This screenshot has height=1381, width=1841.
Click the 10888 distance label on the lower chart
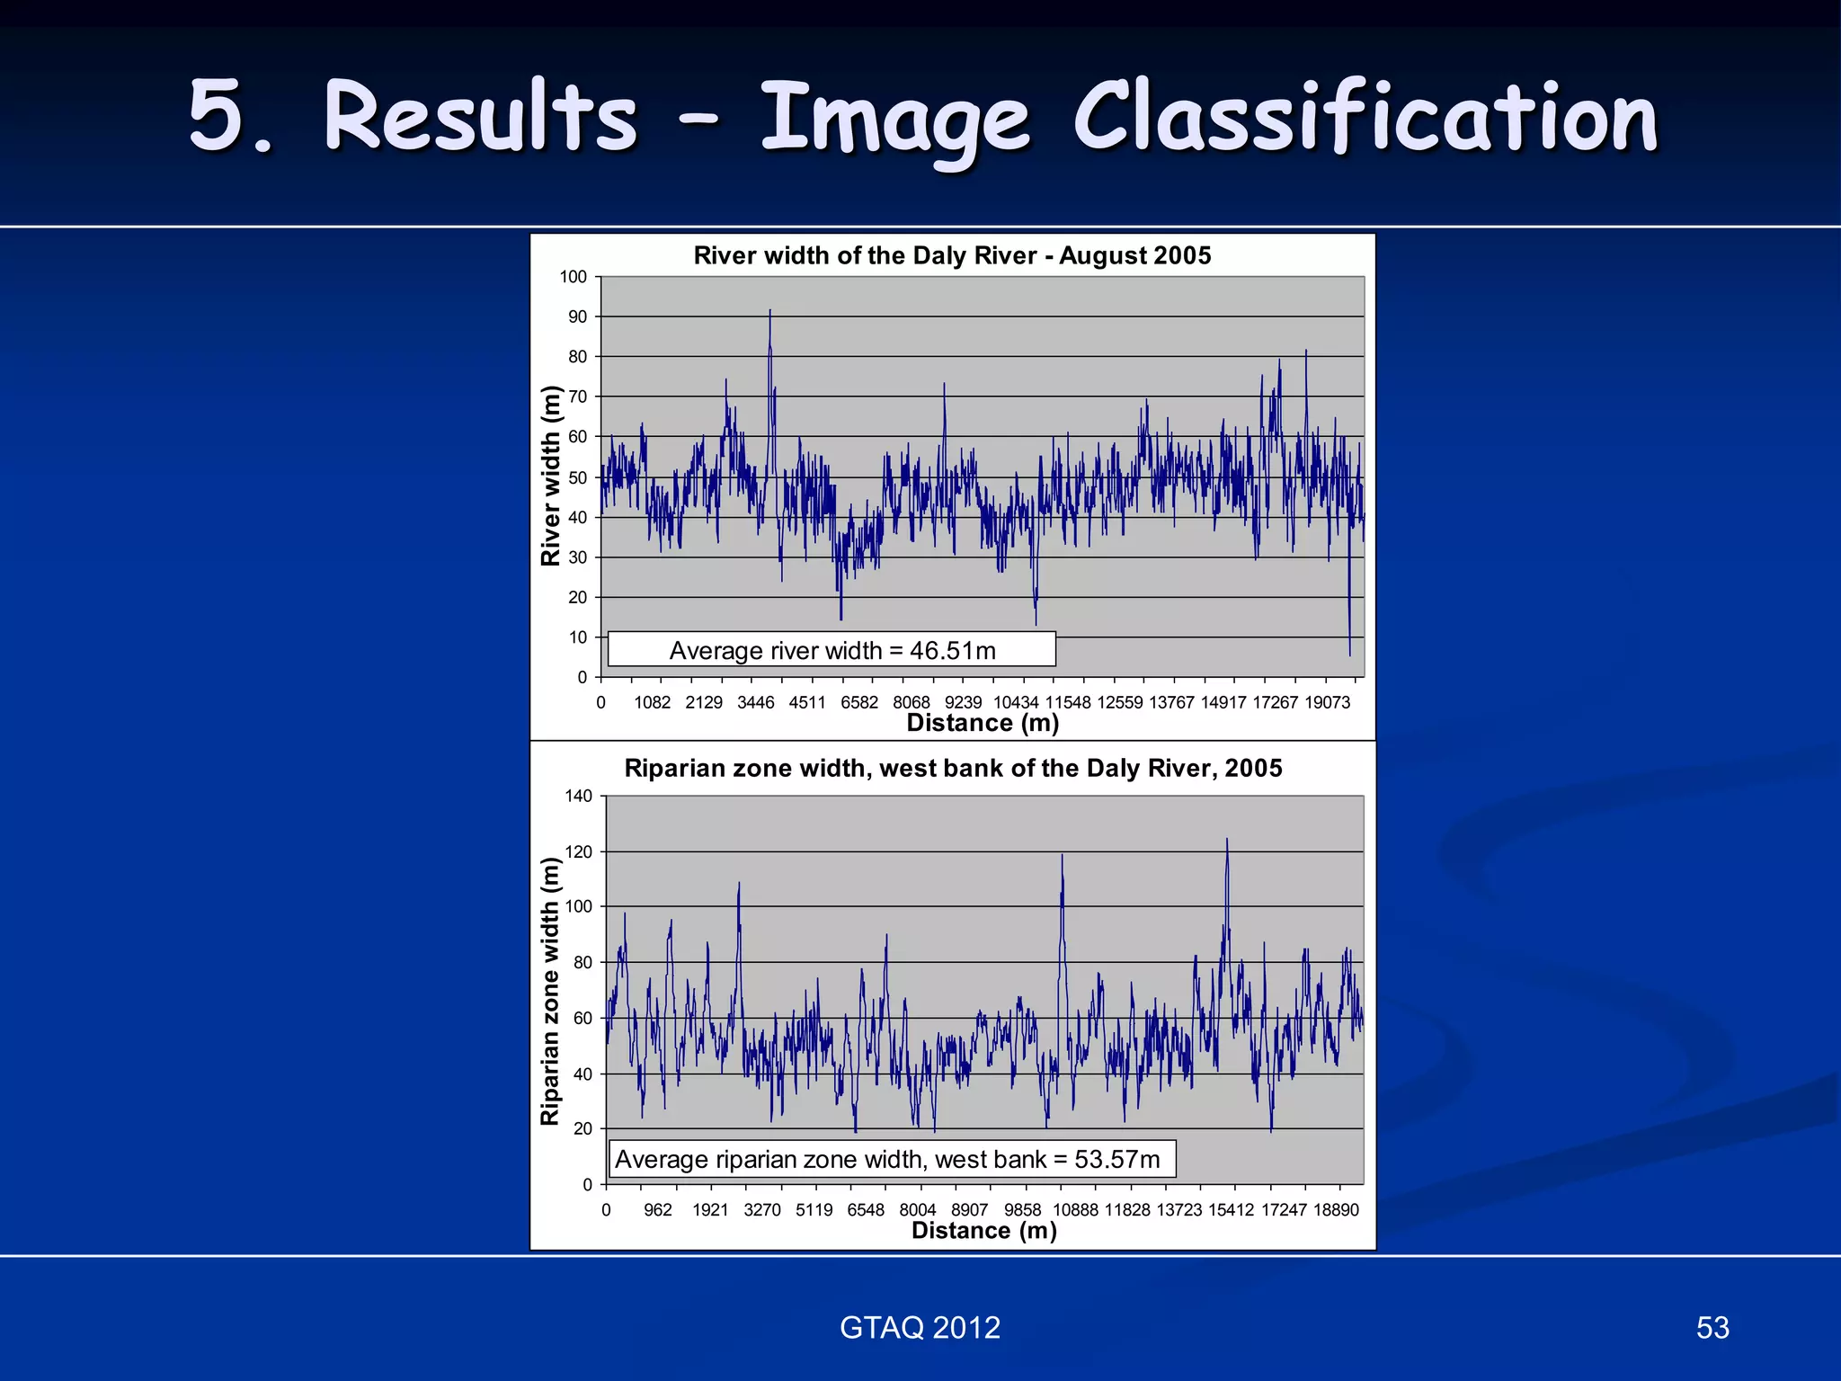(x=1075, y=1210)
